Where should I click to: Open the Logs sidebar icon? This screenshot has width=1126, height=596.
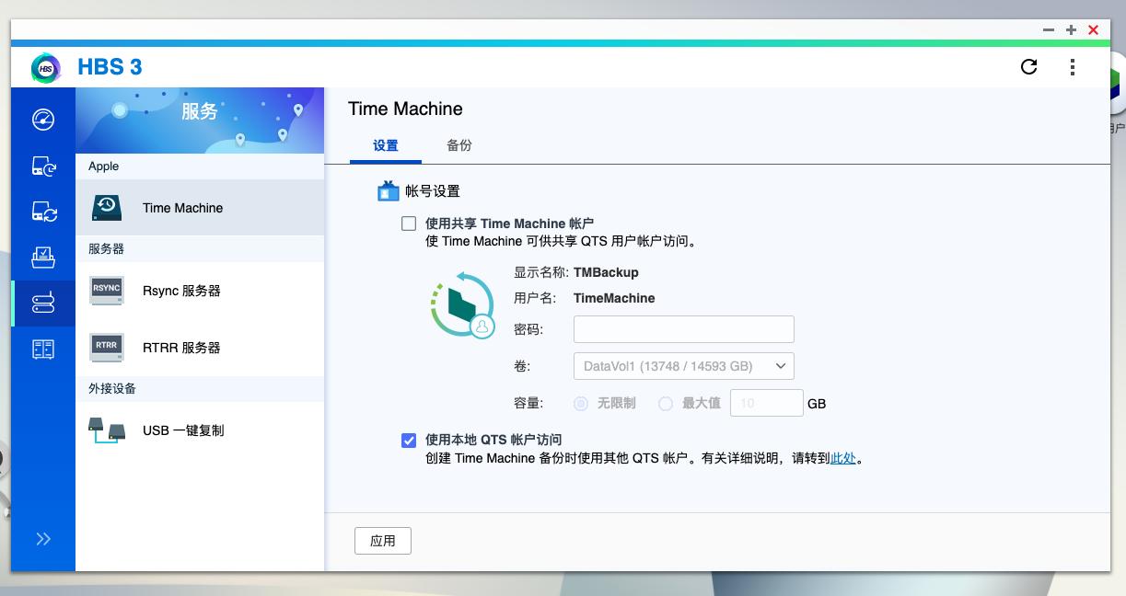pos(42,350)
